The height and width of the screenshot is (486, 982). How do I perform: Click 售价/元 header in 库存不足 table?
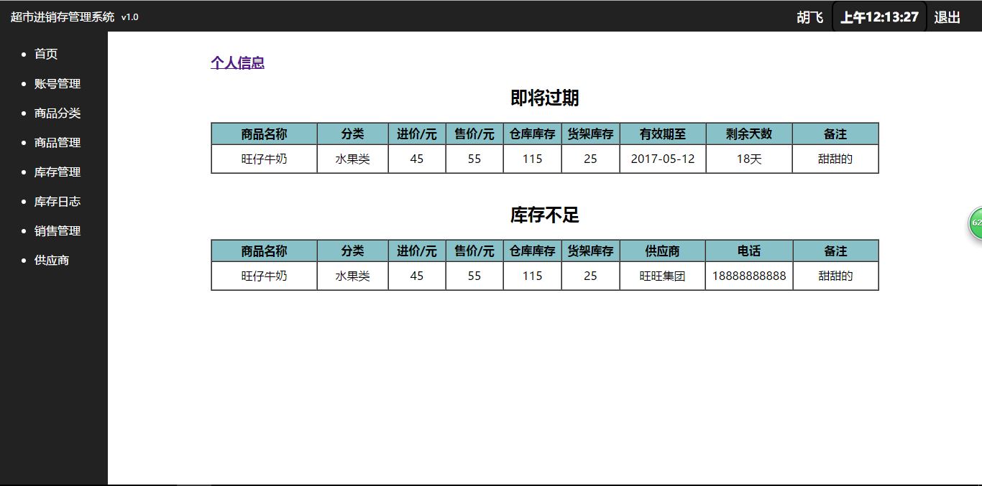[474, 251]
